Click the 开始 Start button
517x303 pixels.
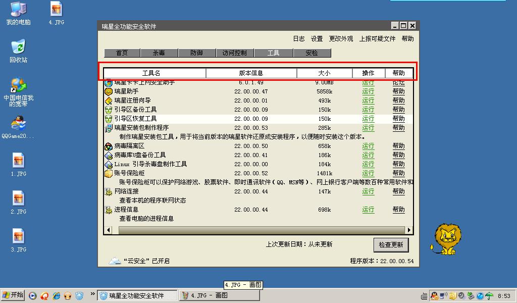tap(13, 295)
